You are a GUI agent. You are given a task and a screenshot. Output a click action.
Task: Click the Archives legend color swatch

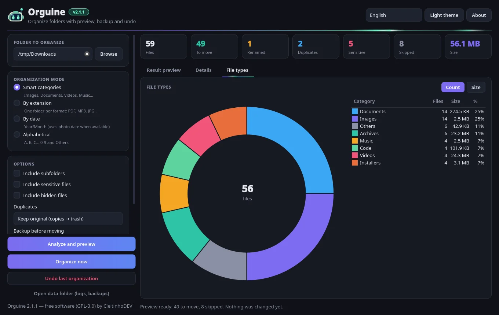(x=355, y=133)
